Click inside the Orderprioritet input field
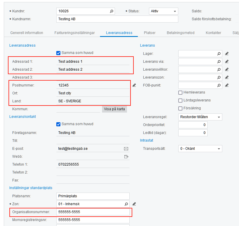 pyautogui.click(x=193, y=125)
